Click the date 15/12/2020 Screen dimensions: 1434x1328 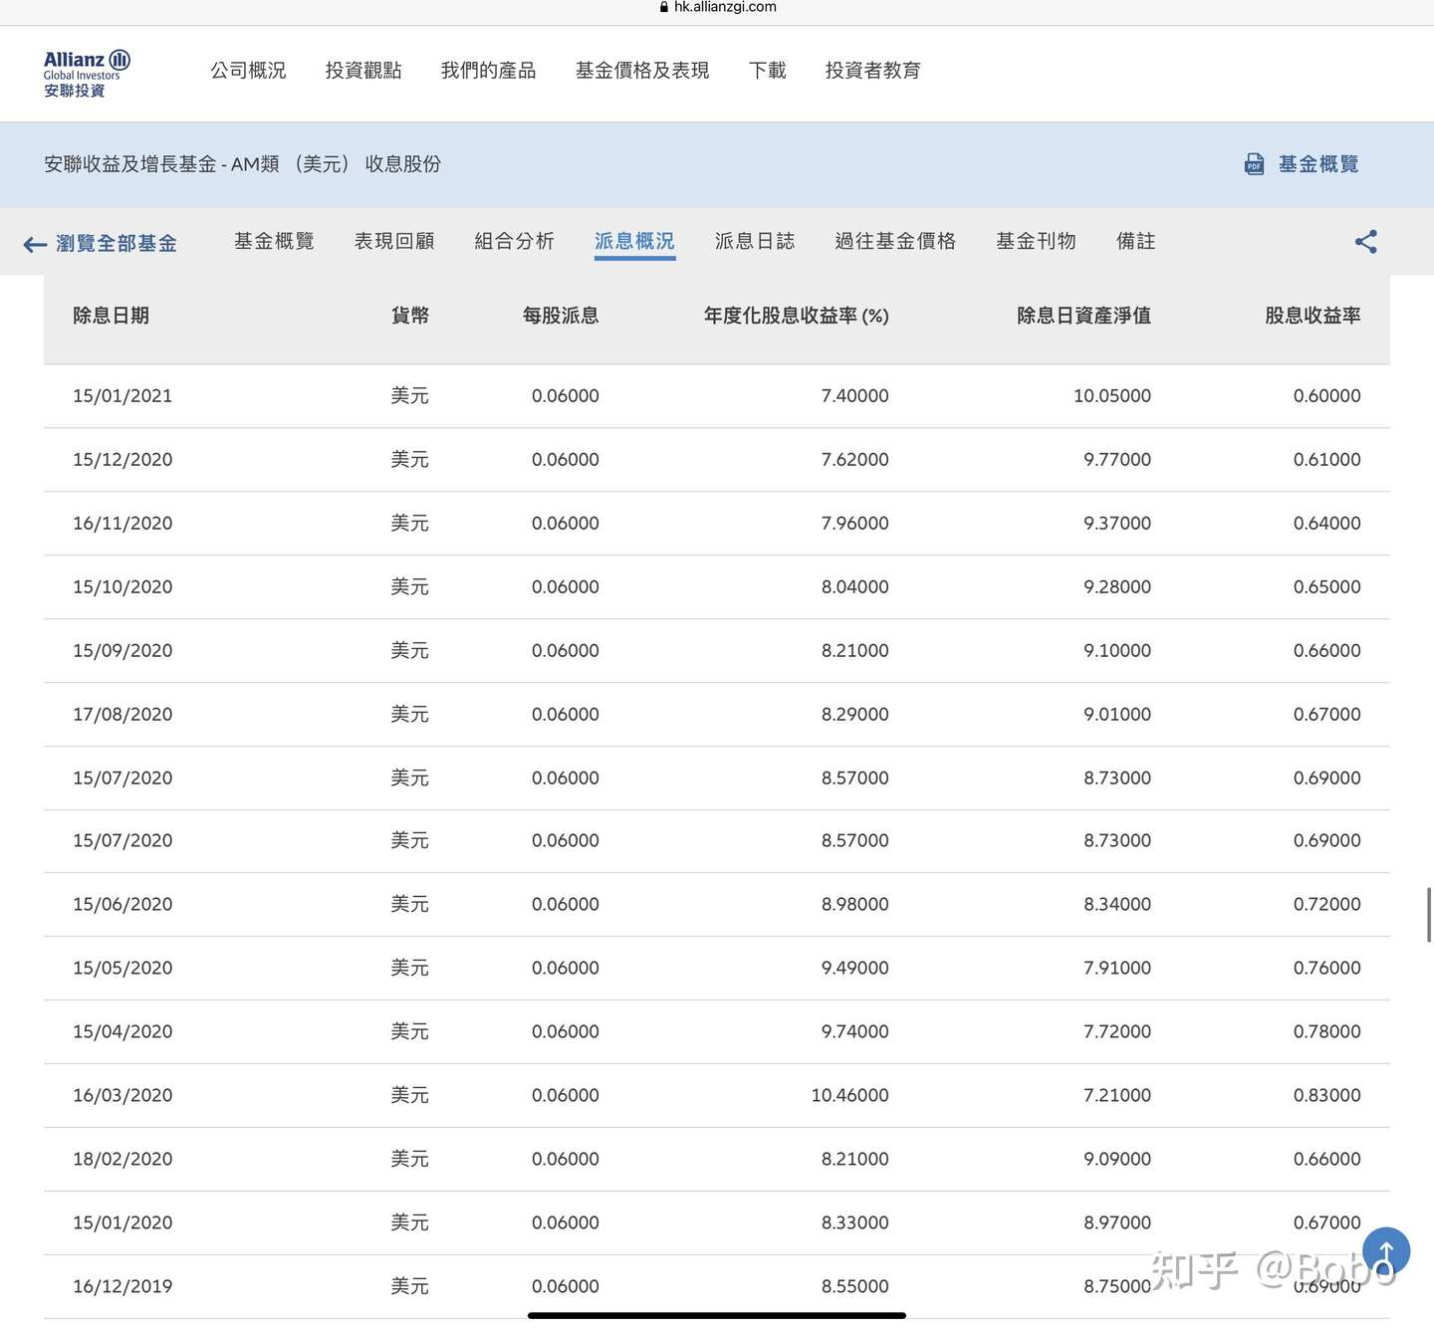click(x=122, y=460)
